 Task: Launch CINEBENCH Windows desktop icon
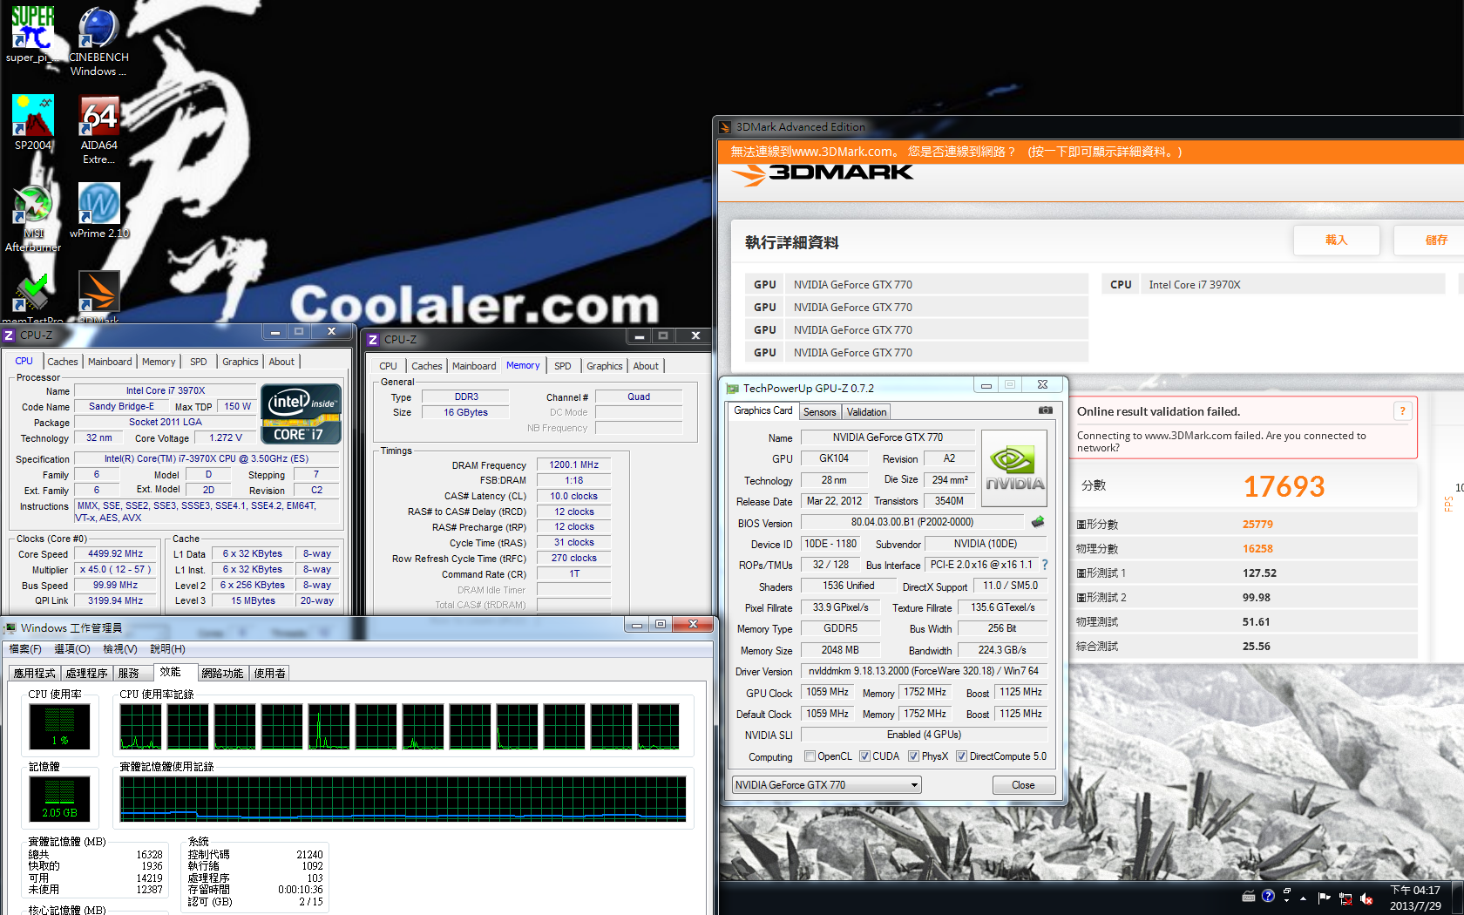click(x=98, y=40)
